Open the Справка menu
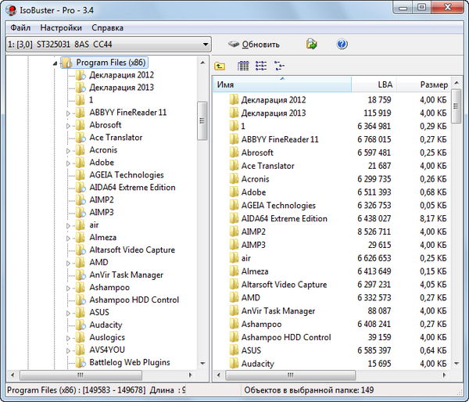469x402 pixels. (107, 27)
